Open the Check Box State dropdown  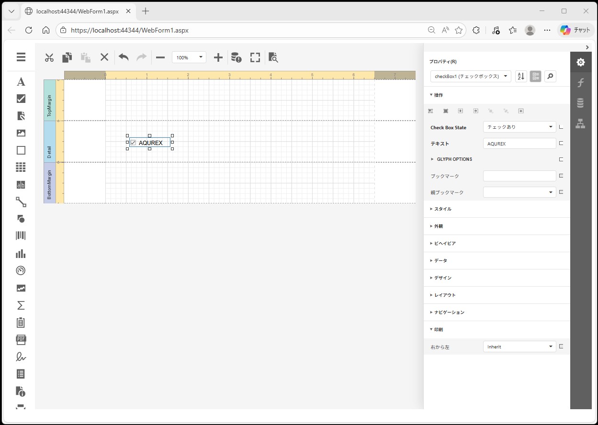519,127
